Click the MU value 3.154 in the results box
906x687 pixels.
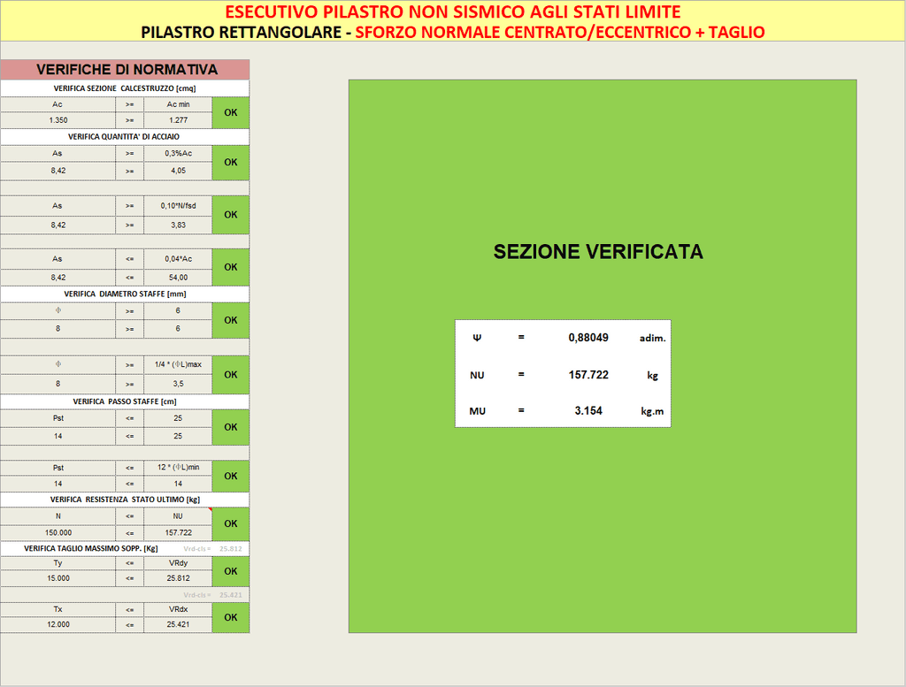pos(587,410)
